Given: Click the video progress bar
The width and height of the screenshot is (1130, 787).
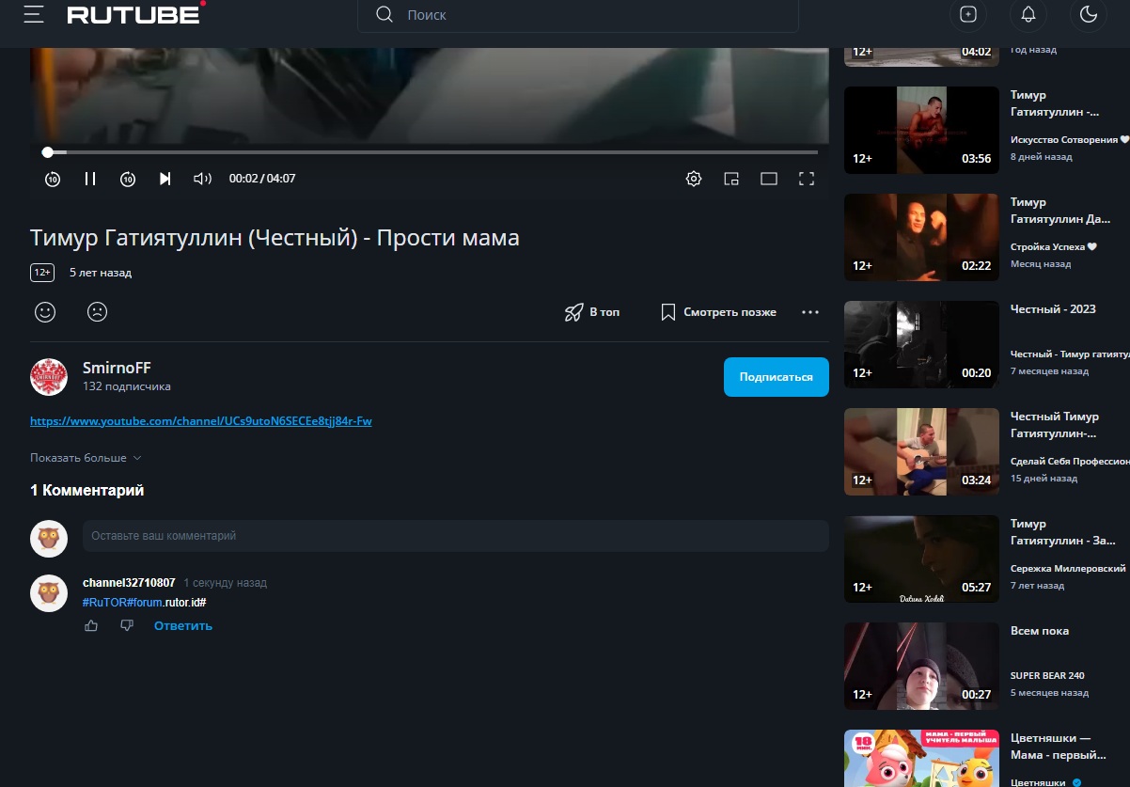Looking at the screenshot, I should 432,151.
